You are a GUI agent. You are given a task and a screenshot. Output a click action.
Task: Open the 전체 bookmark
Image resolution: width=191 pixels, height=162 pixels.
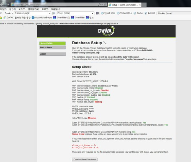click(90, 18)
